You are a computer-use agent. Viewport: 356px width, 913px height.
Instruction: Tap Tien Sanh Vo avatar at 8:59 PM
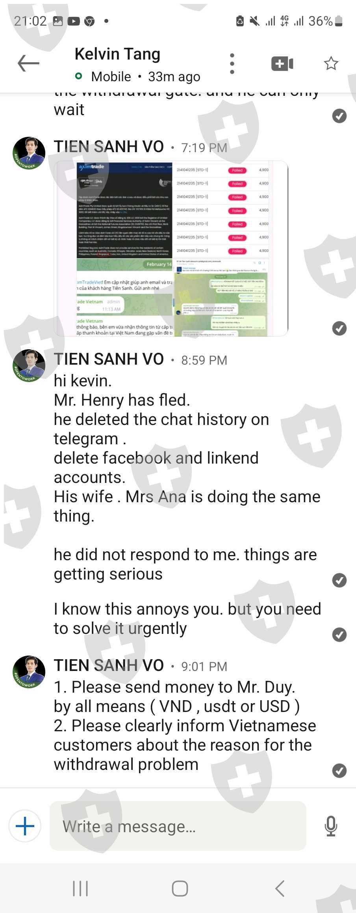coord(29,365)
